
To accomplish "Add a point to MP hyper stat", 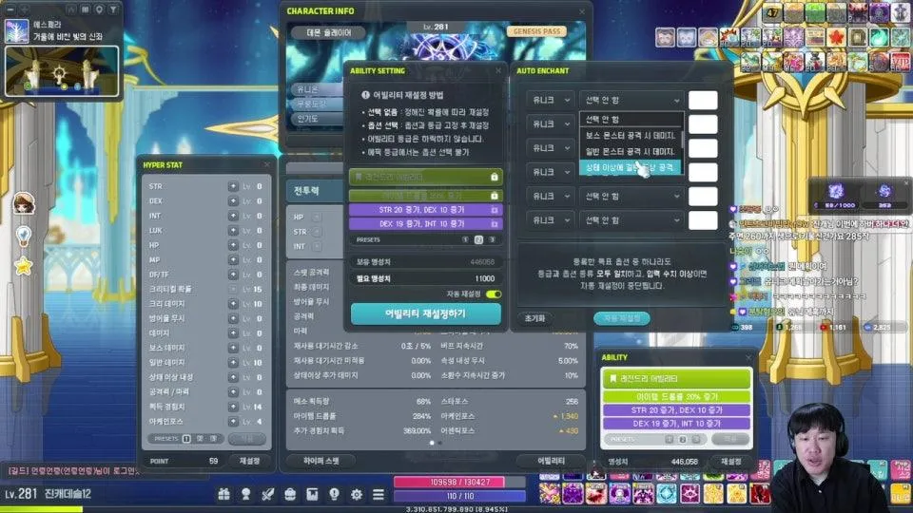I will (x=233, y=259).
